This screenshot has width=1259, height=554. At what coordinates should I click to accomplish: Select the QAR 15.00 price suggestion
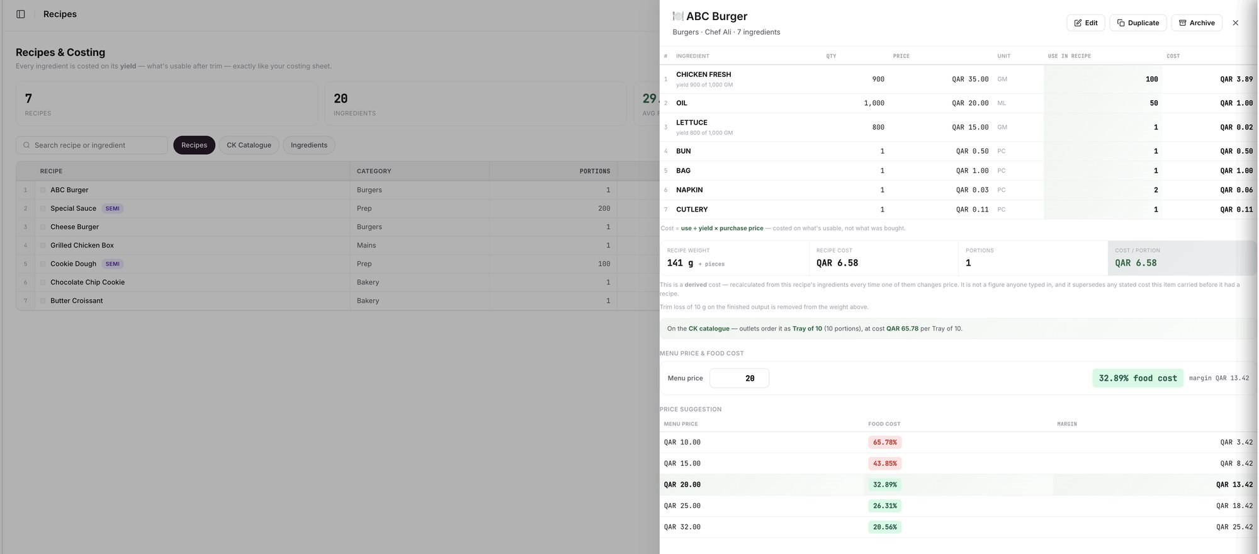click(x=958, y=463)
